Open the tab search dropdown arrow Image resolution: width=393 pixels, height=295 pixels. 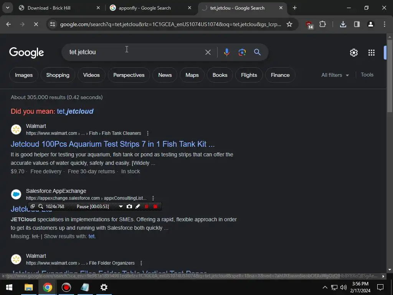click(x=8, y=8)
